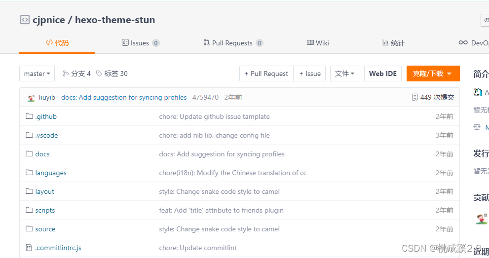Open the scripts folder
The width and height of the screenshot is (489, 258).
coord(45,210)
